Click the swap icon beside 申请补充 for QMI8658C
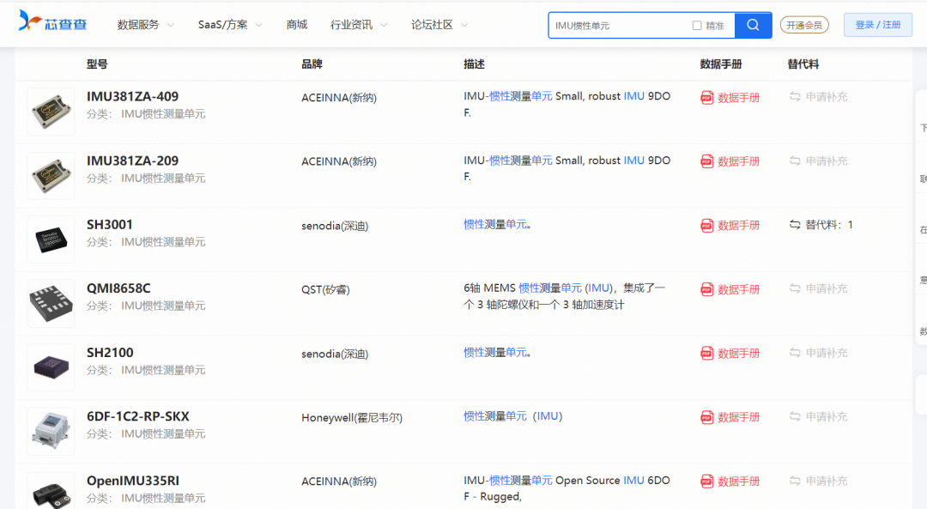The width and height of the screenshot is (927, 509). point(795,288)
